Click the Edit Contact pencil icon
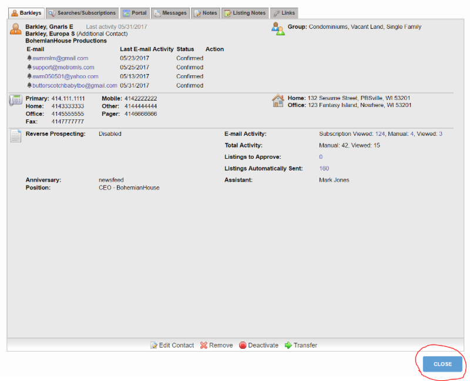 (154, 345)
